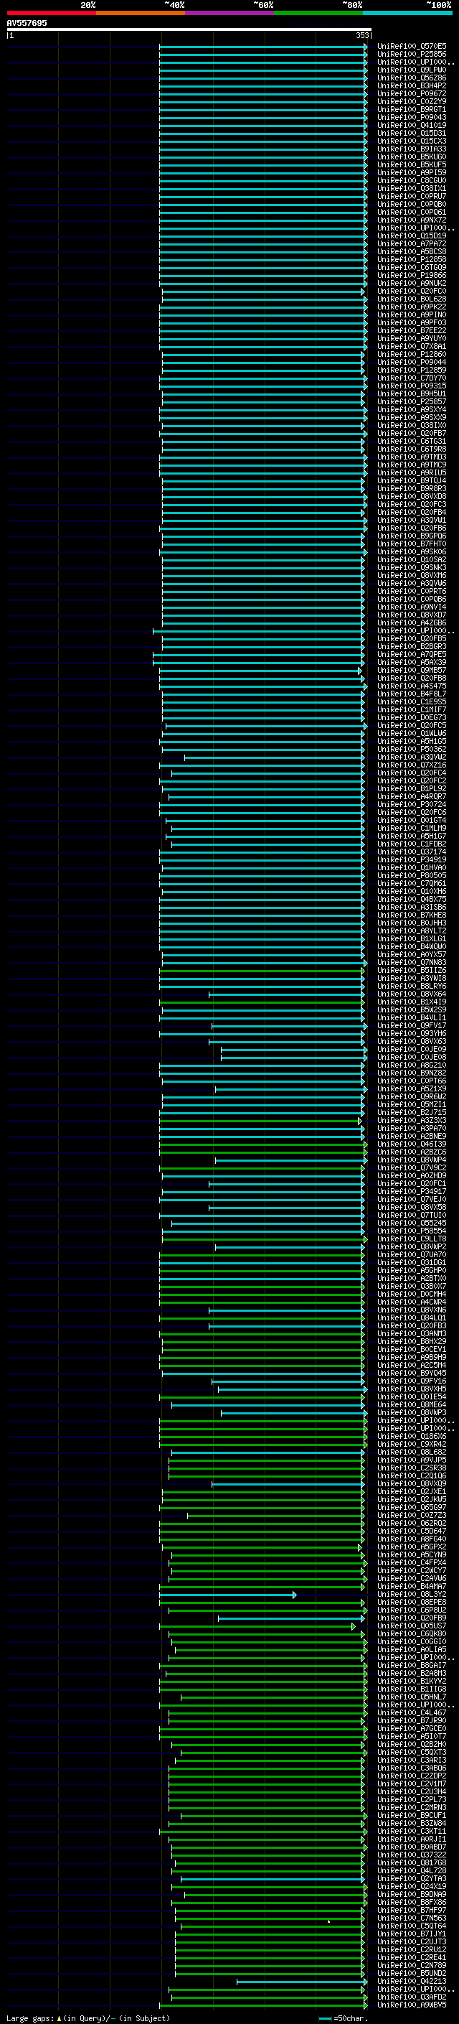Click the UniRef100_Q20FC0 label
This screenshot has height=2024, width=459.
point(412,291)
